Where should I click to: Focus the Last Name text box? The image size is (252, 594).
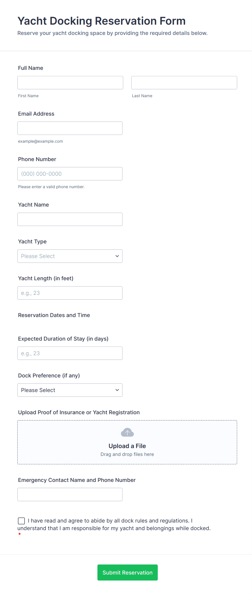184,83
